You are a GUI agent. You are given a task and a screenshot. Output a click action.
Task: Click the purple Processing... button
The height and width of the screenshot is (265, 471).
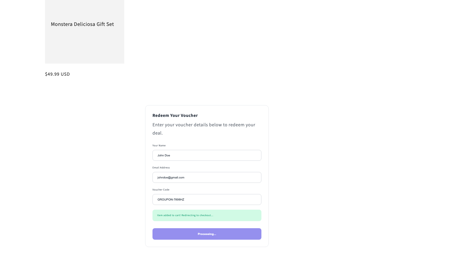(x=207, y=234)
